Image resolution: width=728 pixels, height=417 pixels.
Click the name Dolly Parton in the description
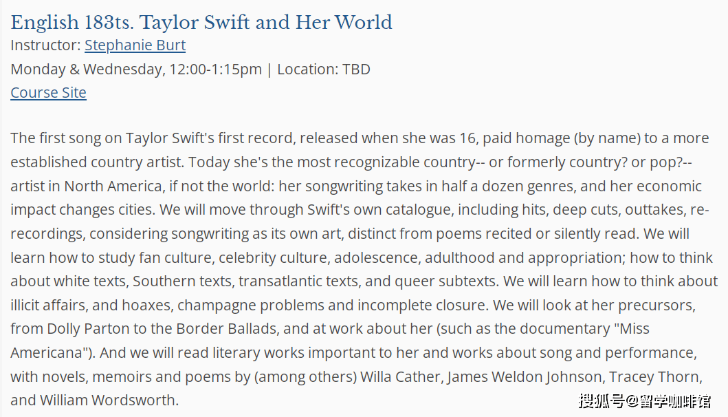point(88,329)
